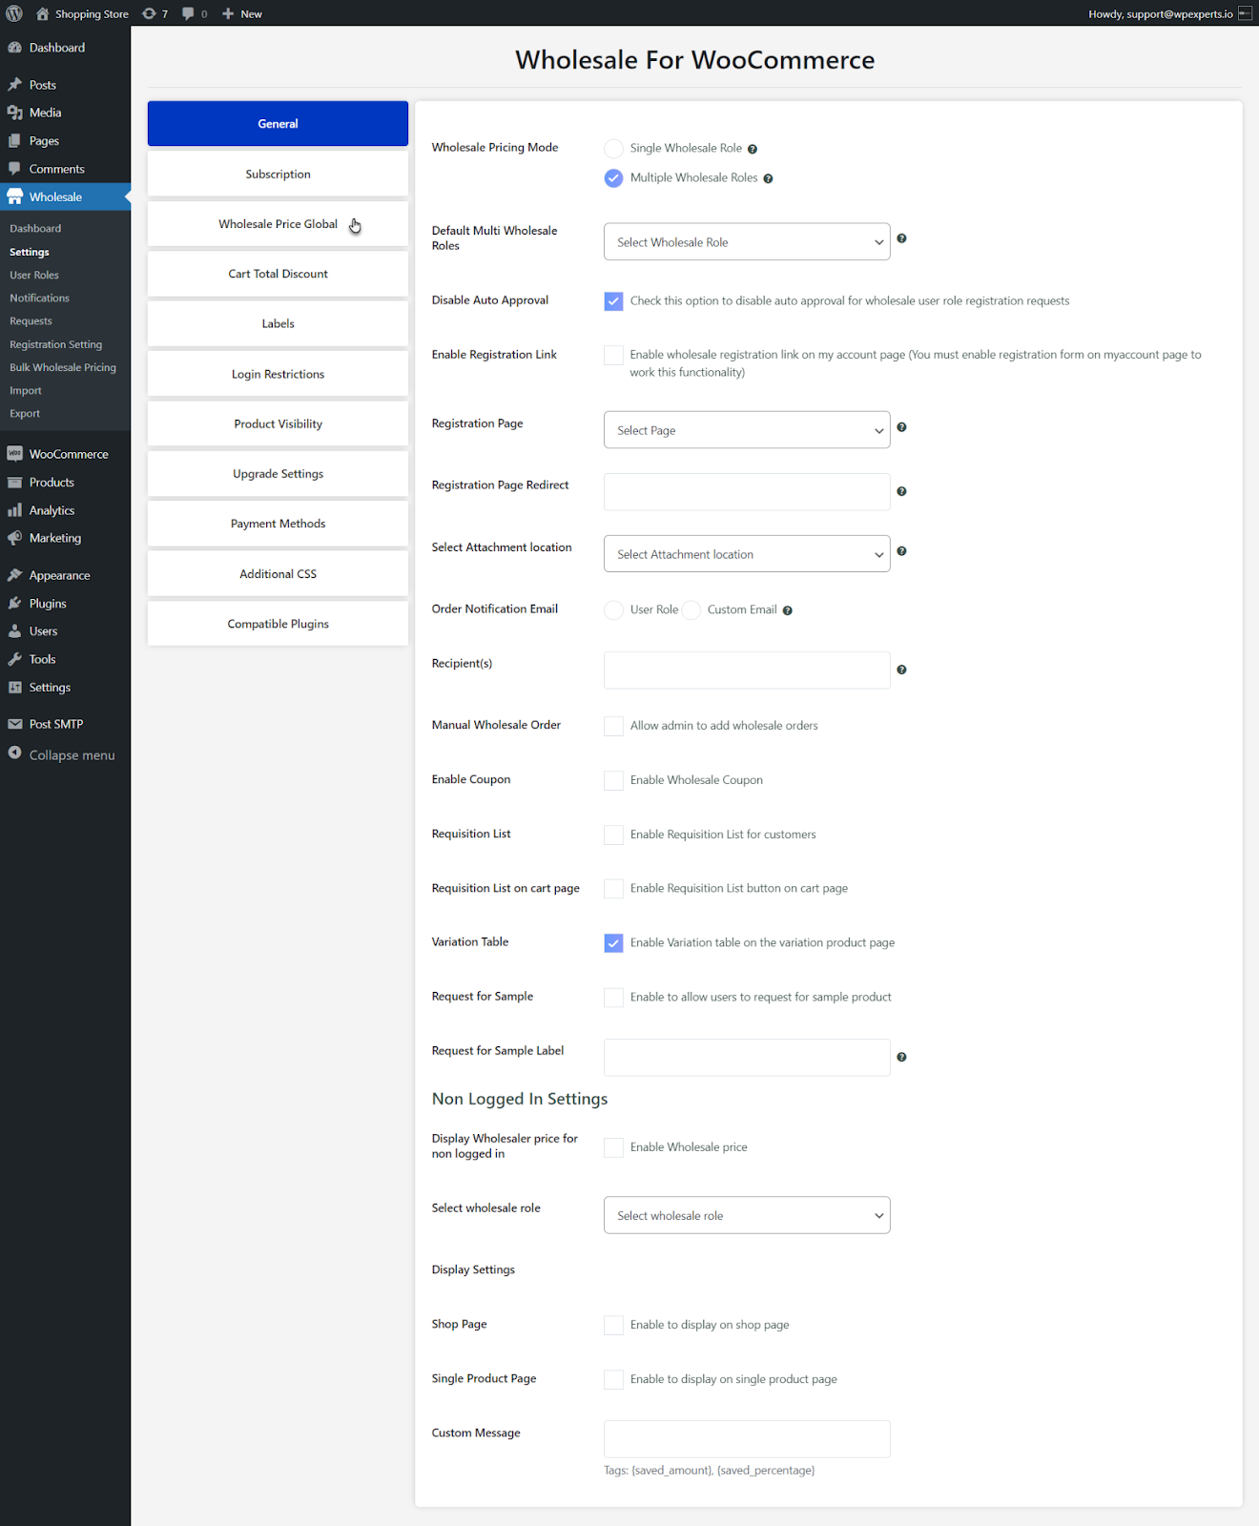Uncheck the Variation Table checkbox
Screen dimensions: 1259x1526
(x=613, y=943)
